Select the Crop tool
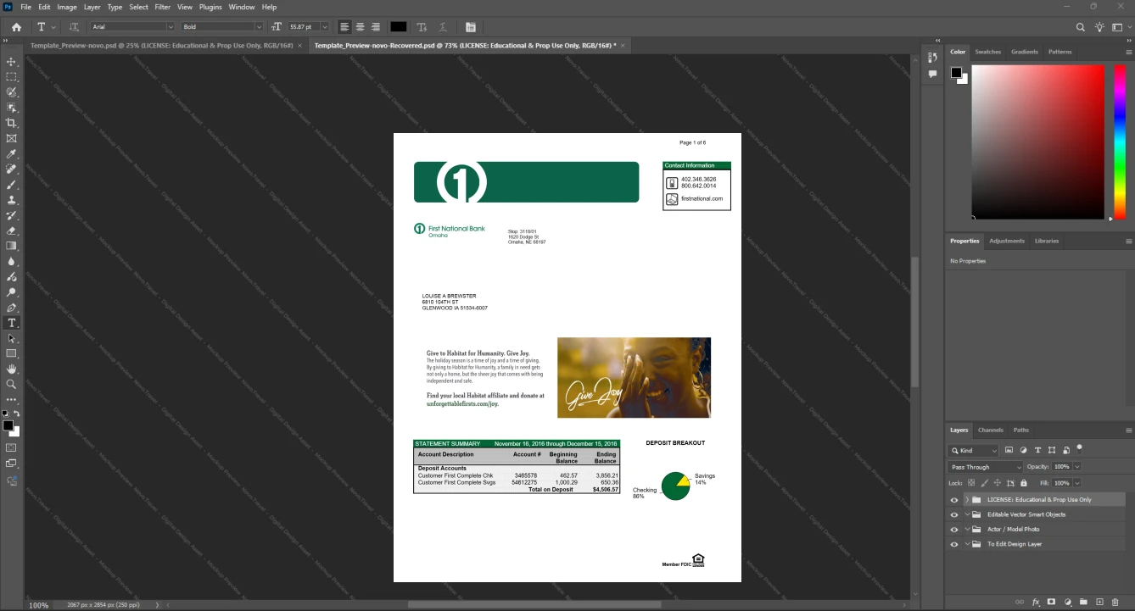Image resolution: width=1135 pixels, height=611 pixels. pyautogui.click(x=12, y=123)
